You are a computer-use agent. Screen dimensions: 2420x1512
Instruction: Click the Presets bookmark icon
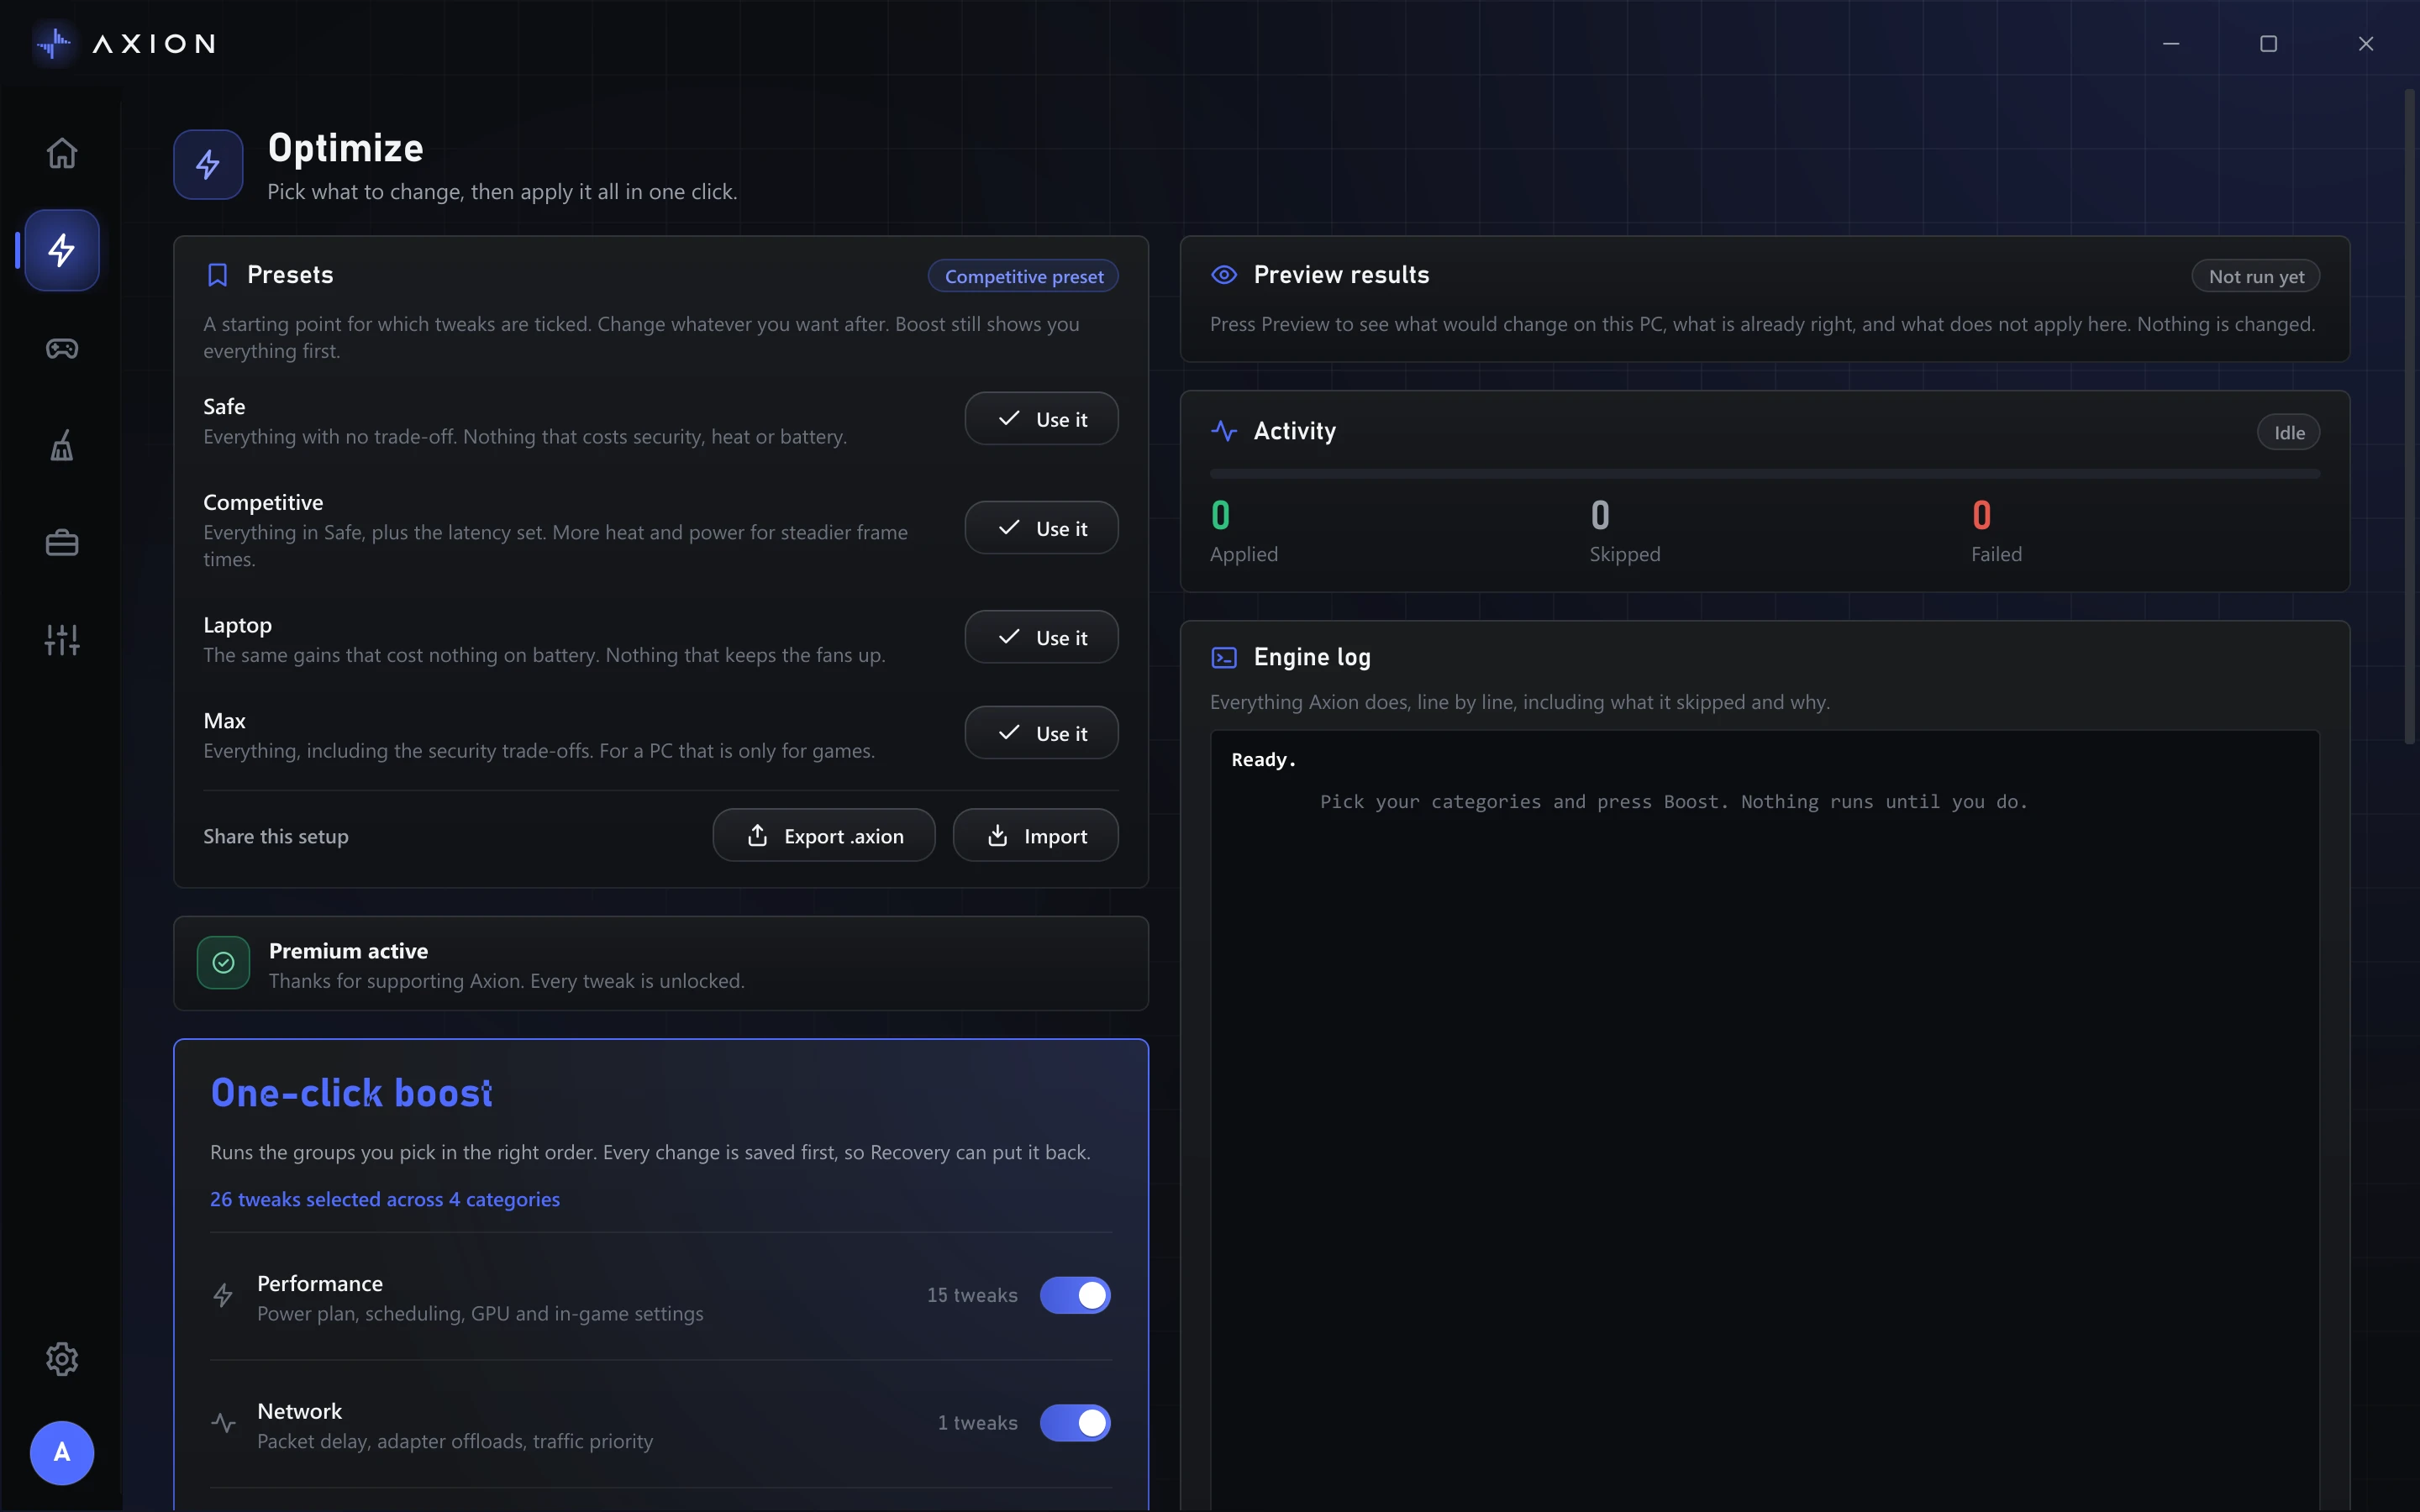click(x=217, y=275)
